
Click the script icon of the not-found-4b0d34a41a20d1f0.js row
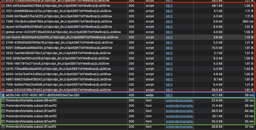pos(3,37)
